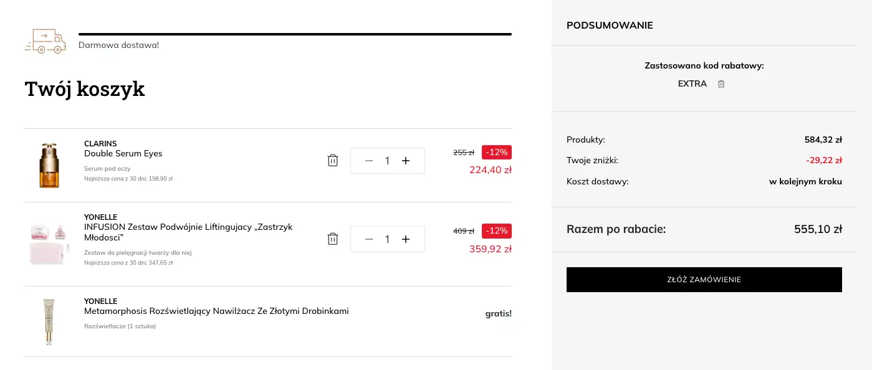
Task: Click the Clarins quantity field
Action: (387, 161)
